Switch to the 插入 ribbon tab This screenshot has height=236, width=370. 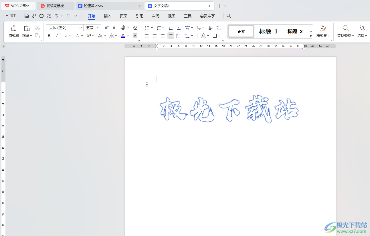click(x=108, y=16)
